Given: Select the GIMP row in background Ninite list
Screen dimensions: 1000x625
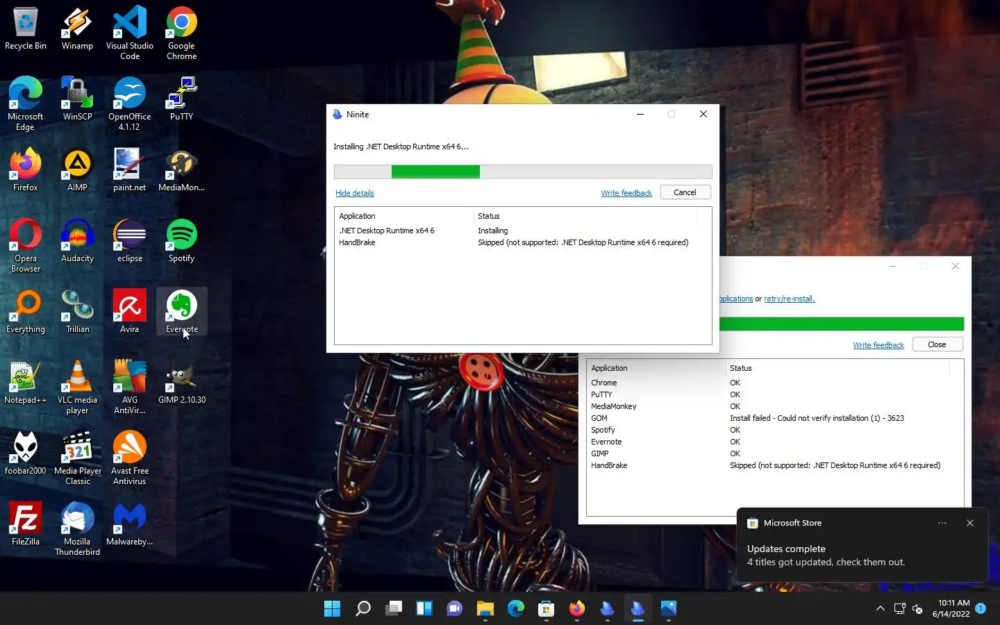Looking at the screenshot, I should [x=774, y=453].
